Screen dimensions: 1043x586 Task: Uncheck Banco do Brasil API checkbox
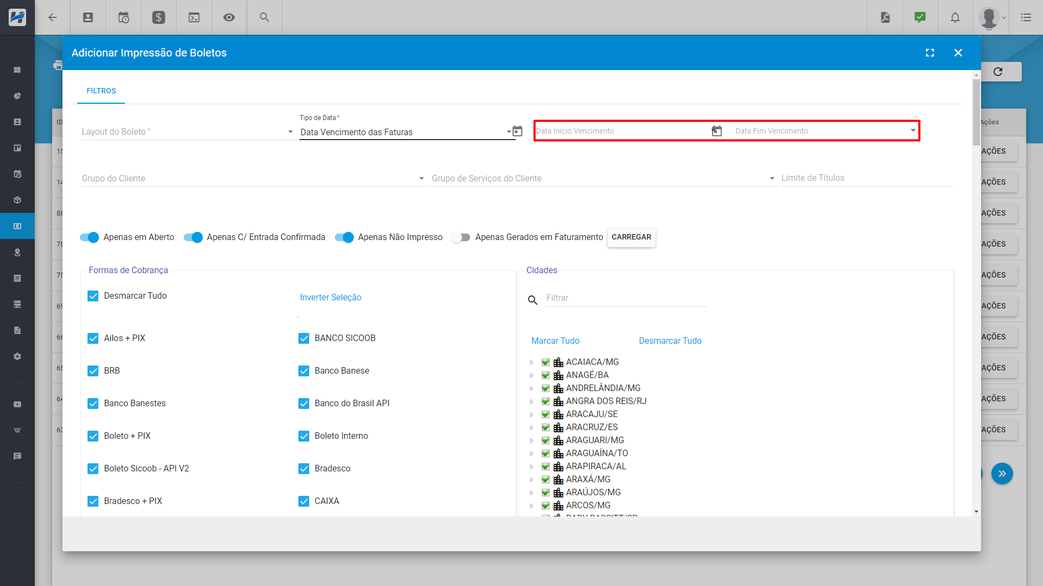click(304, 404)
